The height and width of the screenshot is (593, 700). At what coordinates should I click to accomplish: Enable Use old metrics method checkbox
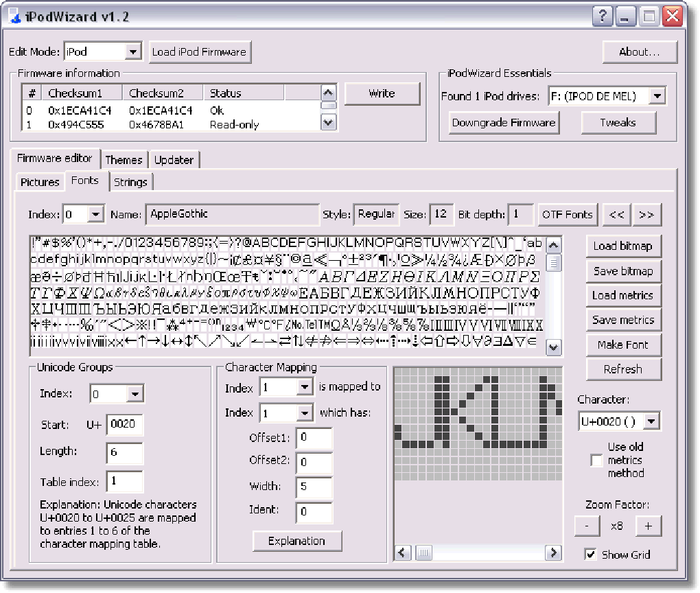pyautogui.click(x=596, y=461)
